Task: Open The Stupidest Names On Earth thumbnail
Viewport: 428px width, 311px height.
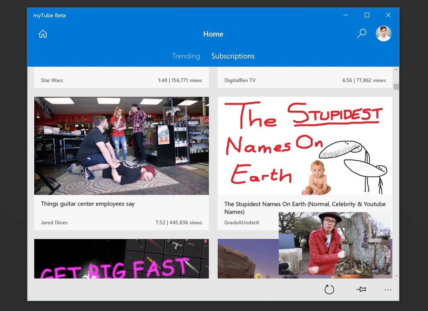Action: coord(305,146)
